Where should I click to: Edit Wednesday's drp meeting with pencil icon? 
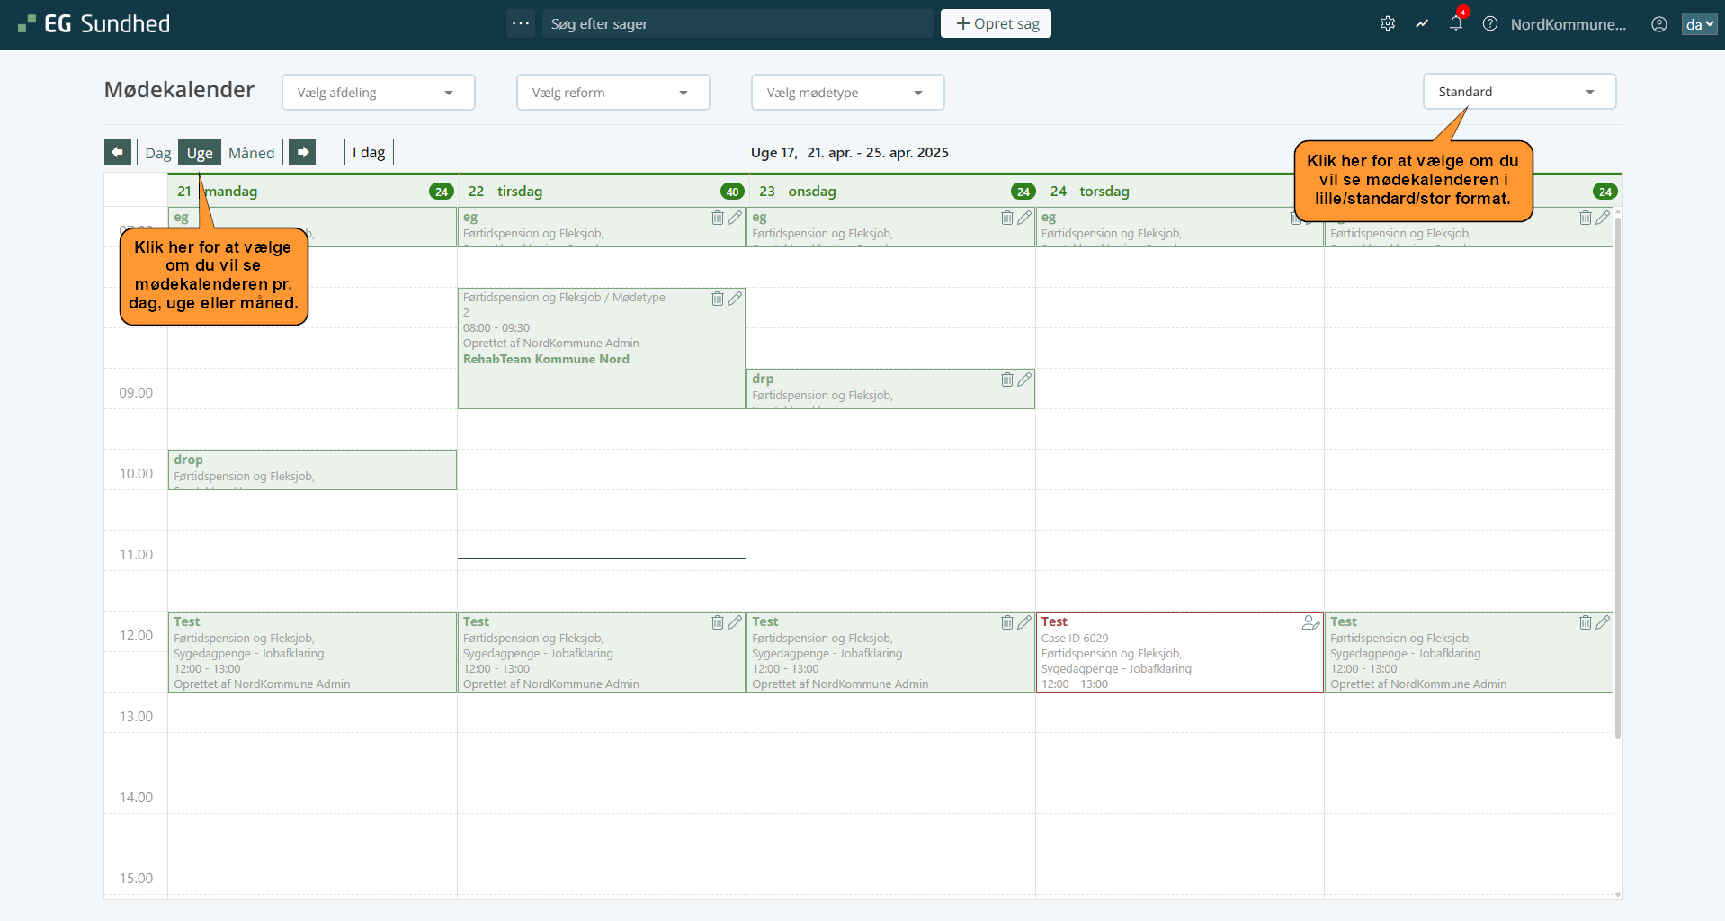point(1024,380)
